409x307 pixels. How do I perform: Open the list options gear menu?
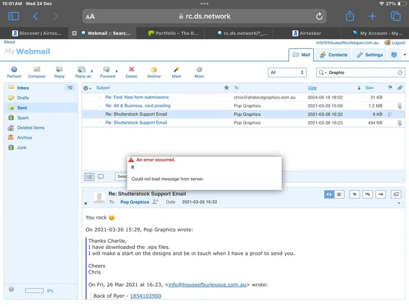click(87, 88)
